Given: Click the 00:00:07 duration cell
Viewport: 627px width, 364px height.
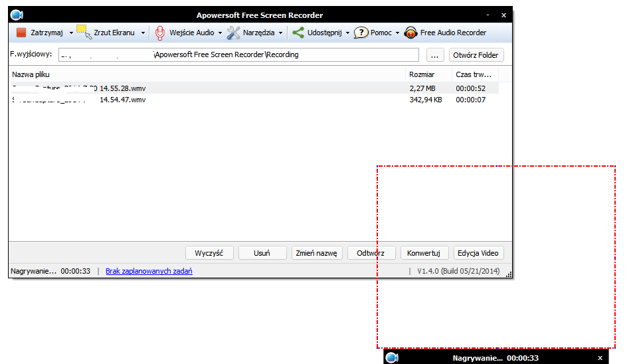Looking at the screenshot, I should pyautogui.click(x=471, y=100).
